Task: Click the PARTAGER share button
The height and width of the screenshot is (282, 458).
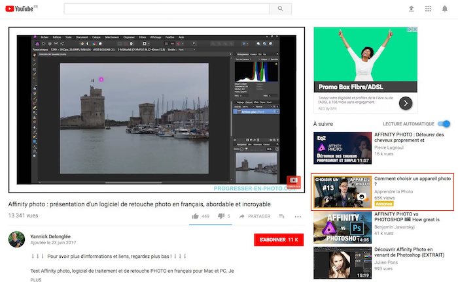Action: tap(255, 216)
